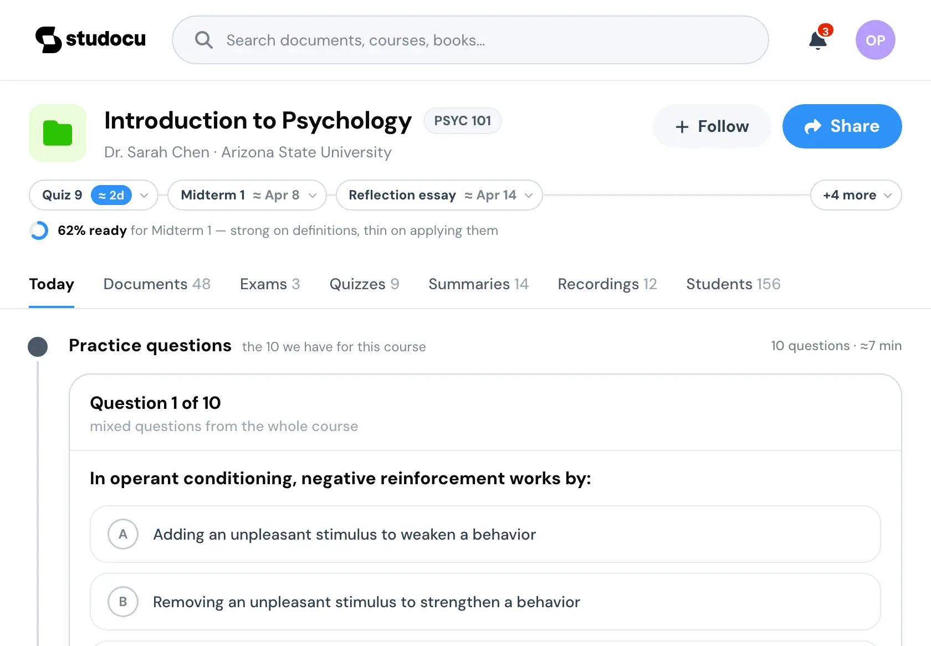Click the '62% ready' readiness text
Viewport: 931px width, 646px height.
click(92, 230)
